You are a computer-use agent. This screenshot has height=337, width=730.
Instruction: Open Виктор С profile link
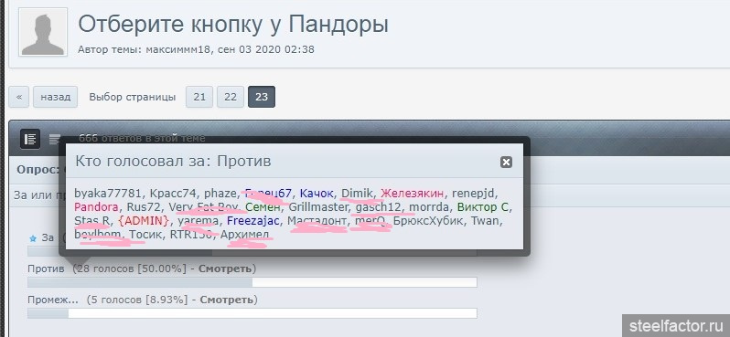pyautogui.click(x=484, y=205)
